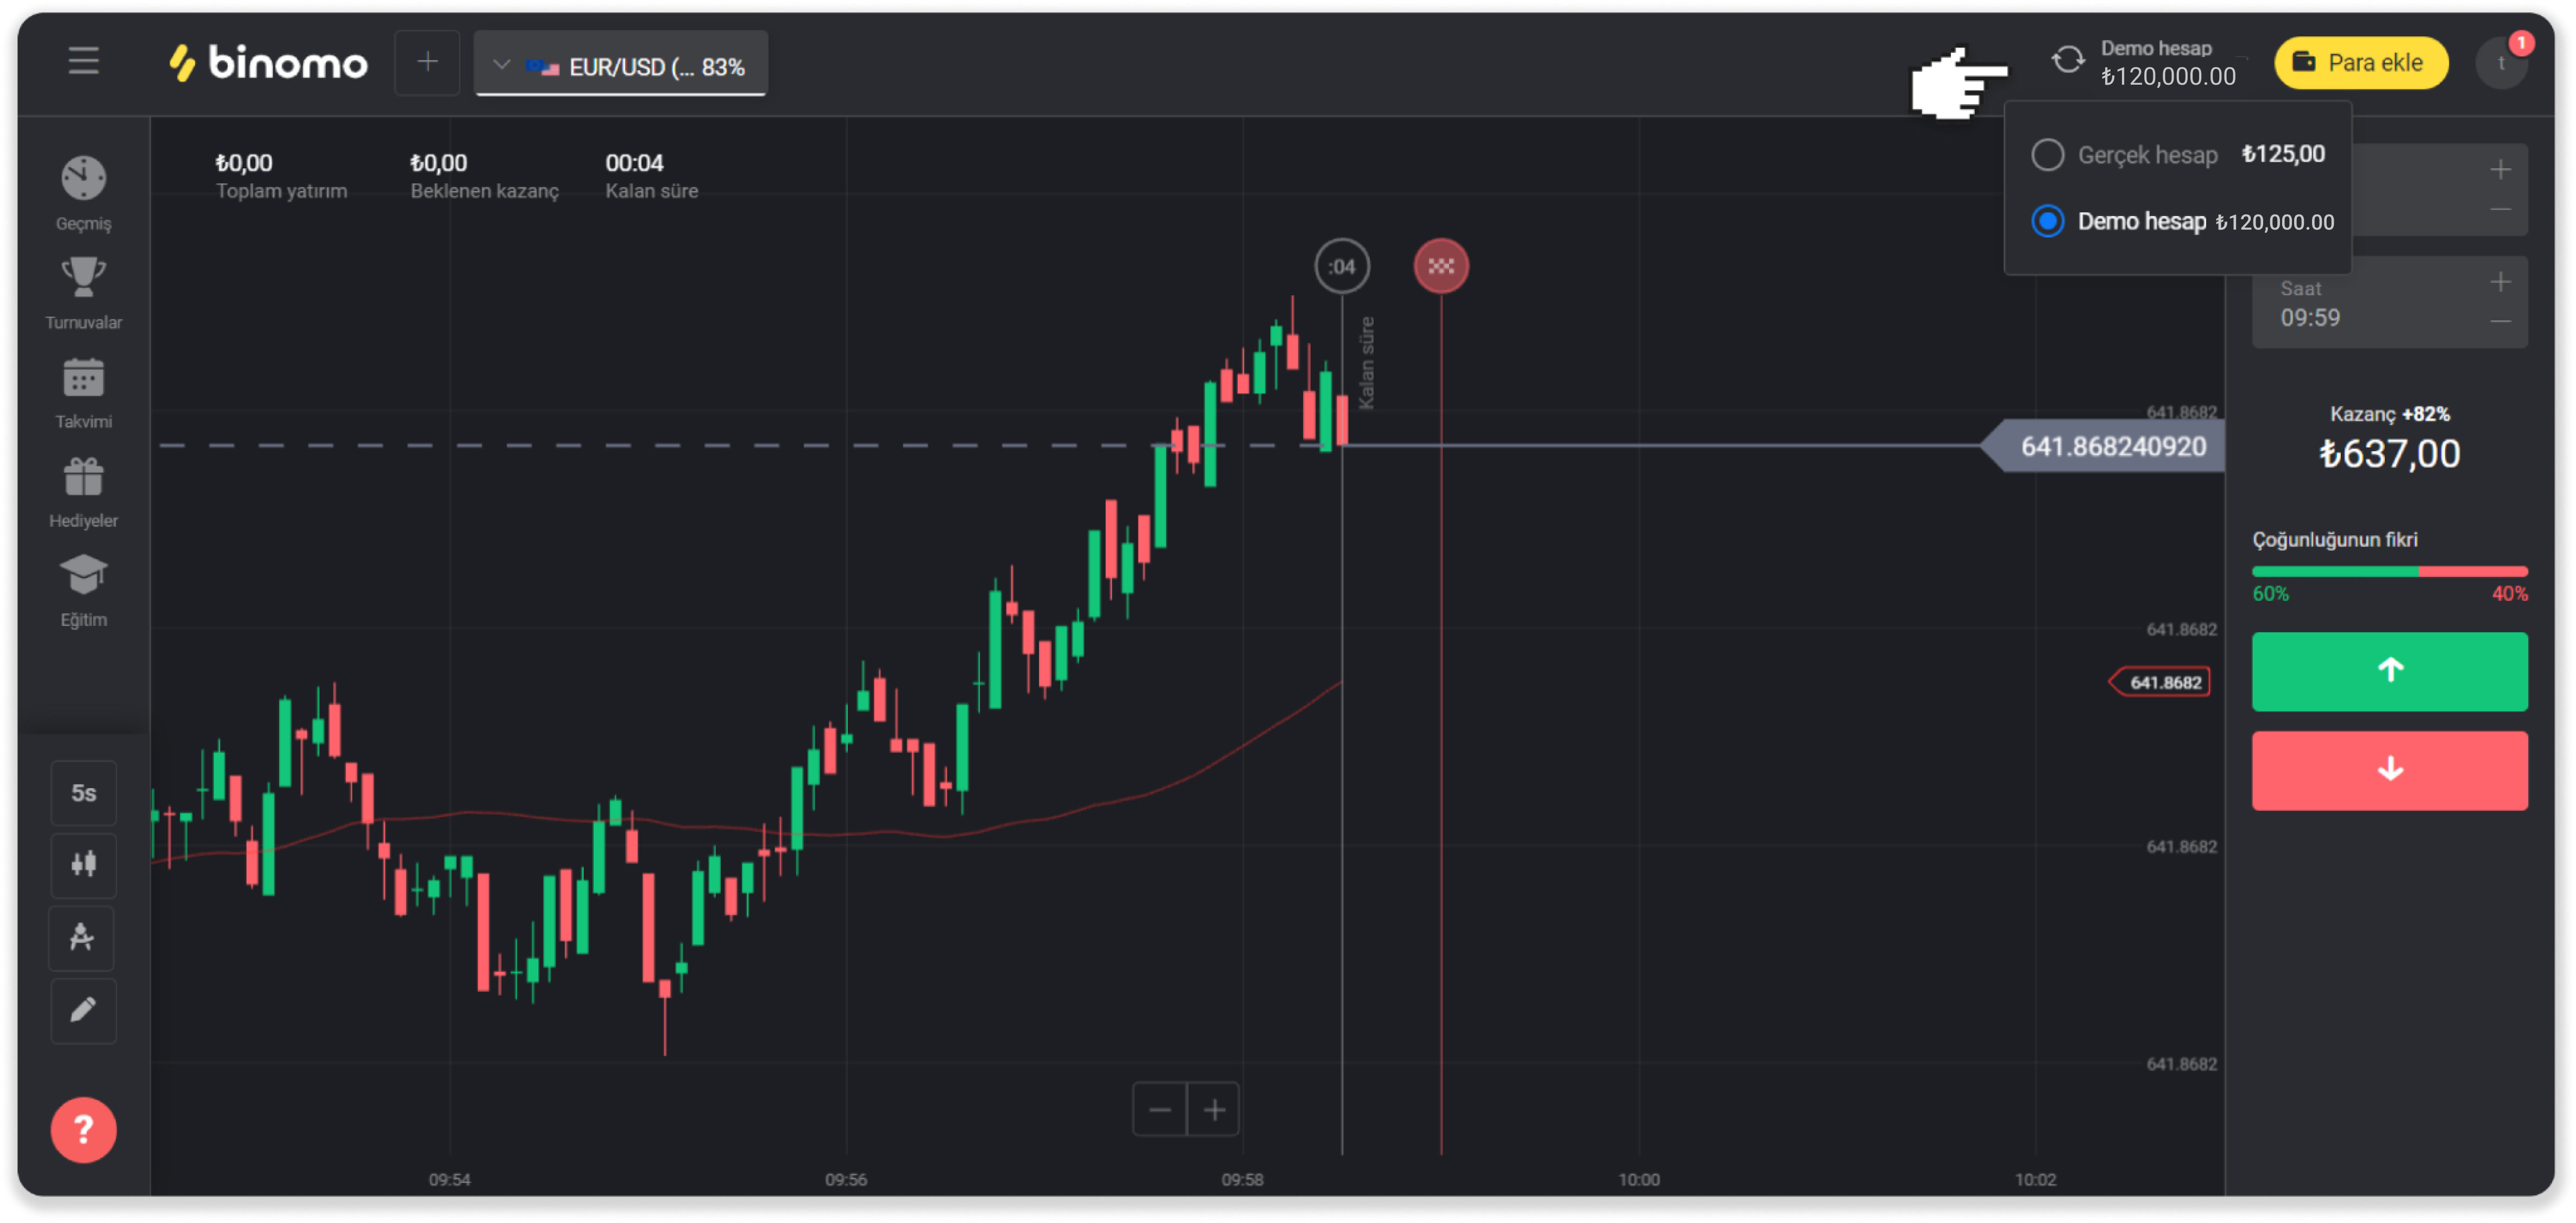Image resolution: width=2576 pixels, height=1223 pixels.
Task: Zoom in the chart with plus
Action: pyautogui.click(x=1214, y=1109)
